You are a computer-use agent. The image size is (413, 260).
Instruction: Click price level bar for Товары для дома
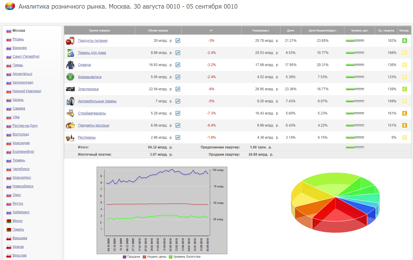tap(355, 53)
